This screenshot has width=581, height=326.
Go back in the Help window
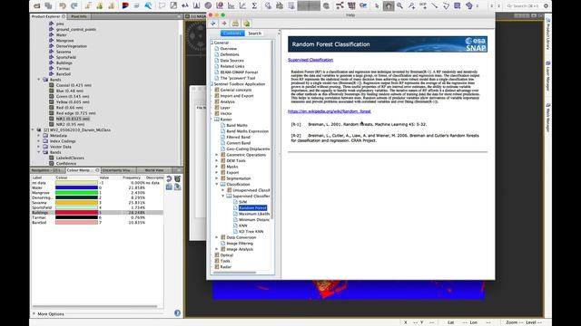(213, 24)
